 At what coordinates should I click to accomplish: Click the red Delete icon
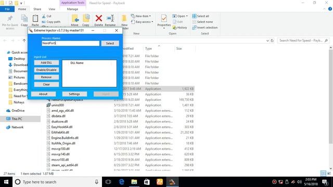pyautogui.click(x=99, y=18)
